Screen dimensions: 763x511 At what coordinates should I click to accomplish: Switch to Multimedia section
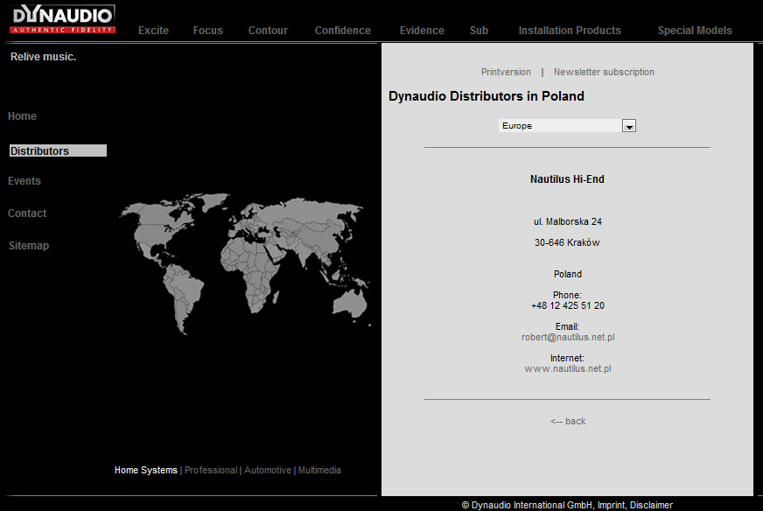[319, 470]
